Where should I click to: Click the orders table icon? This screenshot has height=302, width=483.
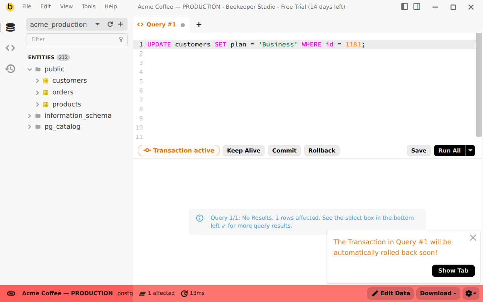(x=46, y=92)
